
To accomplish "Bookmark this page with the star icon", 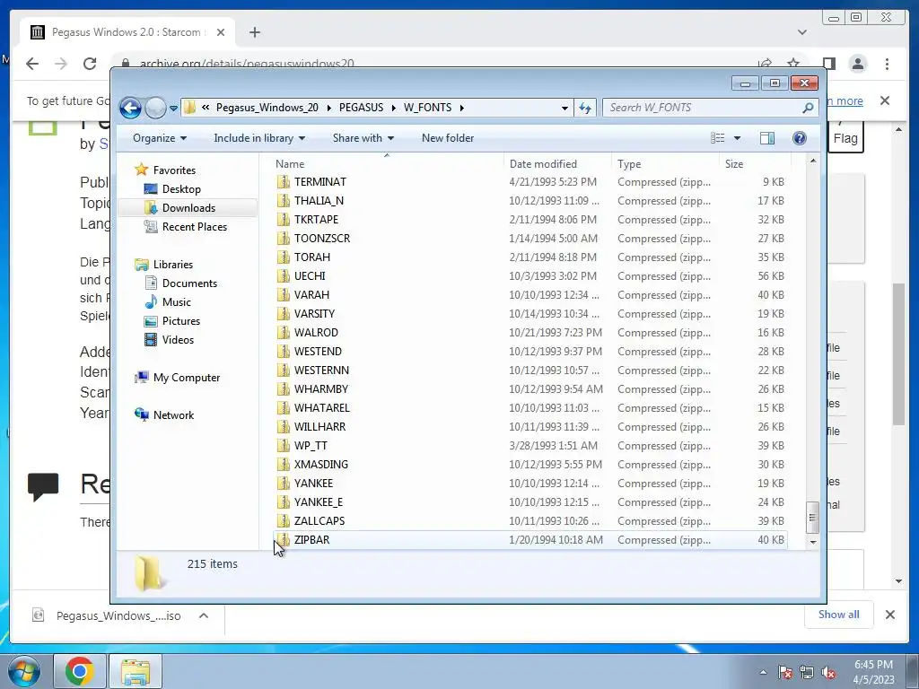I will click(x=793, y=64).
